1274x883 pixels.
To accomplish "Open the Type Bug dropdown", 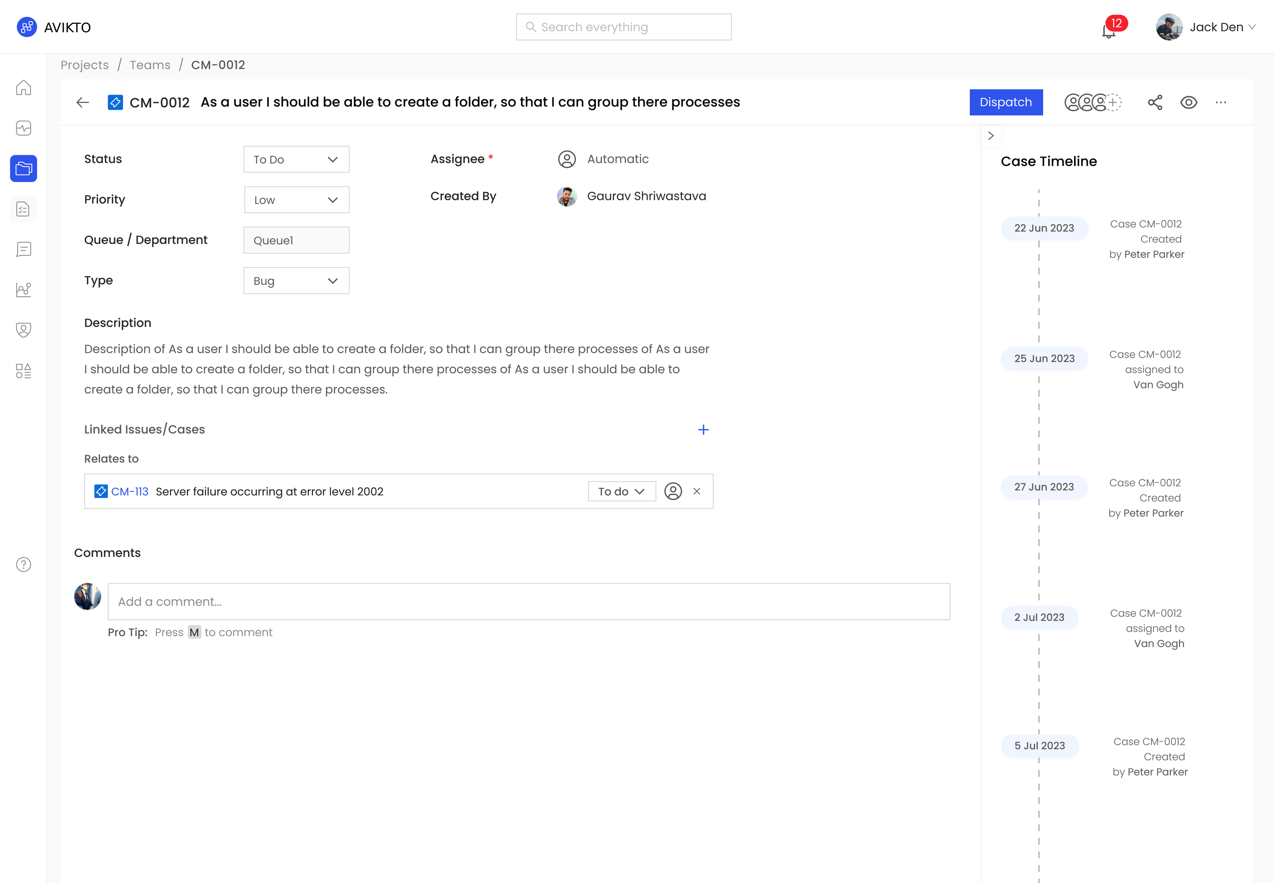I will (297, 281).
